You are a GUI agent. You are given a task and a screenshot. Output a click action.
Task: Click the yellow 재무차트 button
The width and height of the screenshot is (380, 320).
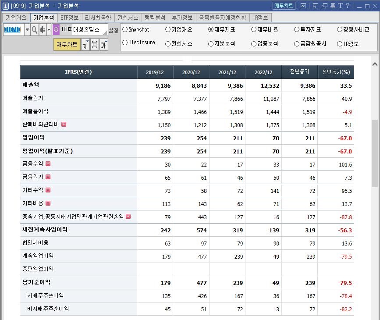pos(67,44)
